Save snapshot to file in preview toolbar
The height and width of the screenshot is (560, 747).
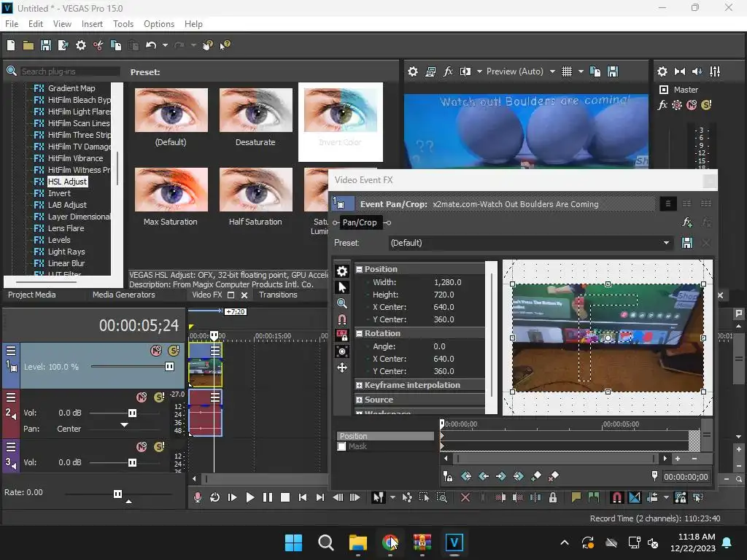(613, 71)
